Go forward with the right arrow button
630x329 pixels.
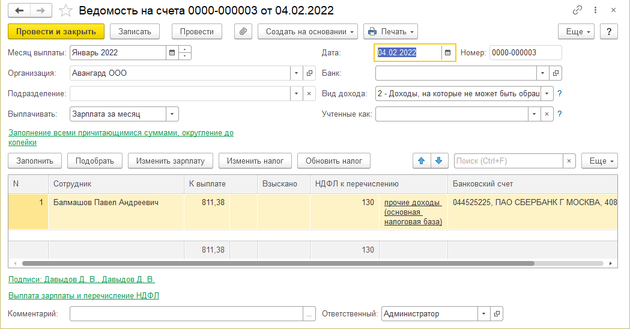[x=41, y=10]
